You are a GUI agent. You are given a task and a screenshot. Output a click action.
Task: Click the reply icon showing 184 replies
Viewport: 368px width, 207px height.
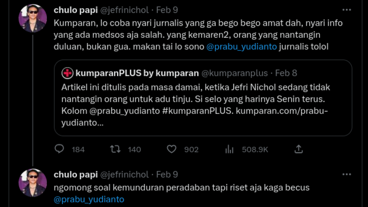pos(60,149)
